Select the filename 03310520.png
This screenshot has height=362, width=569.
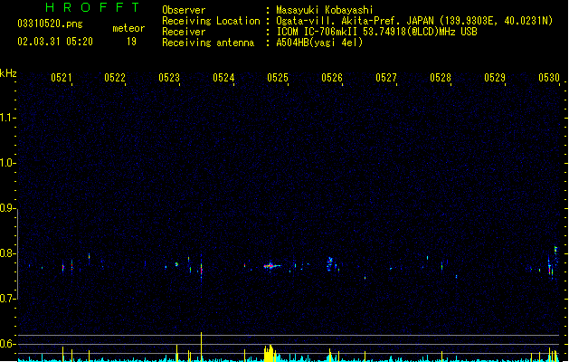(x=50, y=24)
